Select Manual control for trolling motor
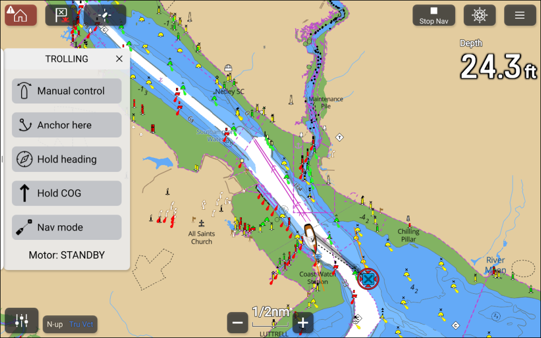541x338 pixels. [66, 91]
